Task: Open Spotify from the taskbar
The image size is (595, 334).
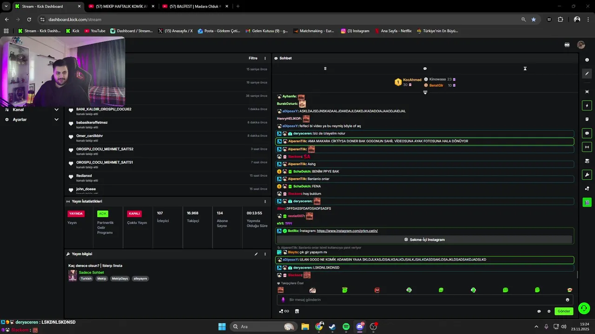Action: [346, 327]
